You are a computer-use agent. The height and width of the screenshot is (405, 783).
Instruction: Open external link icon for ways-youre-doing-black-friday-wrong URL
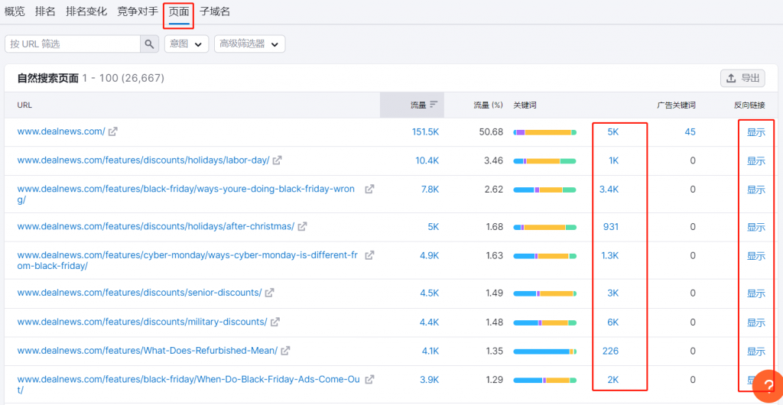tap(369, 189)
